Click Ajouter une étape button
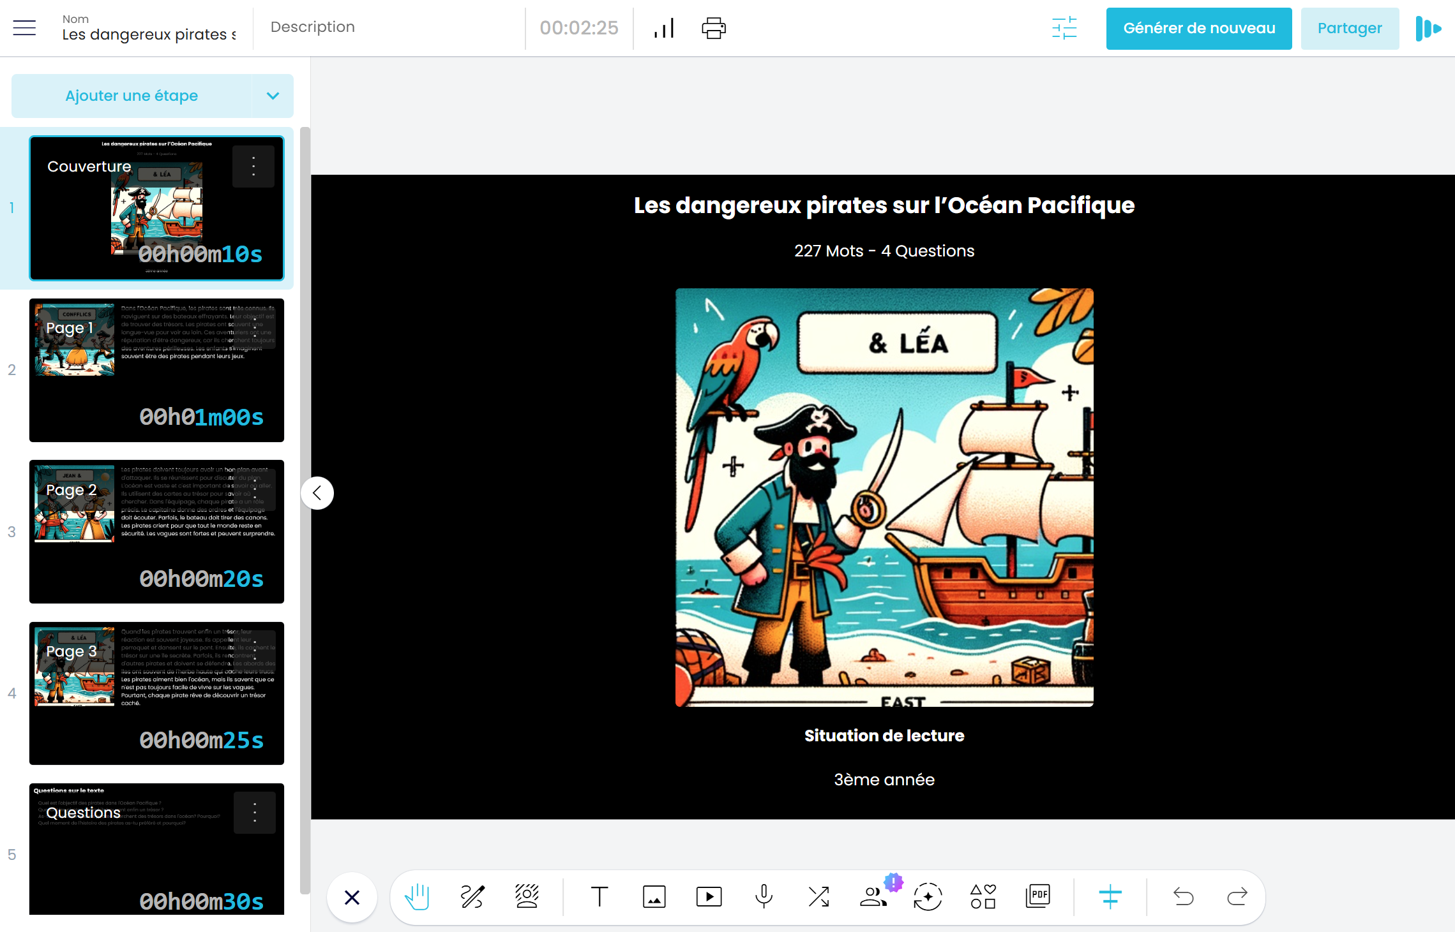 132,96
